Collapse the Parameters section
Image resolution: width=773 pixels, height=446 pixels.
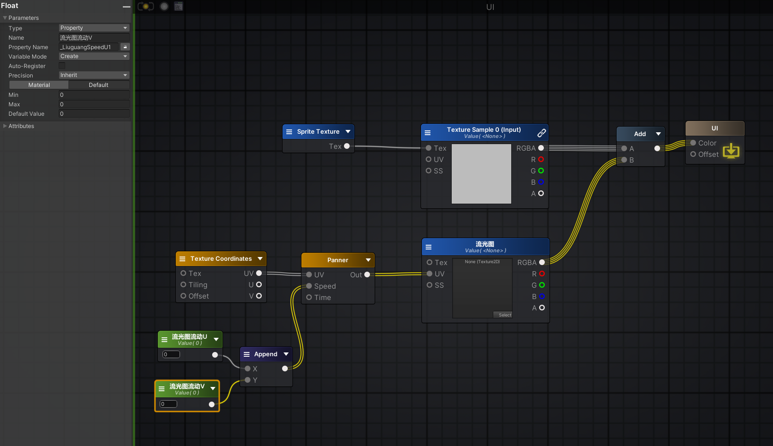point(5,18)
